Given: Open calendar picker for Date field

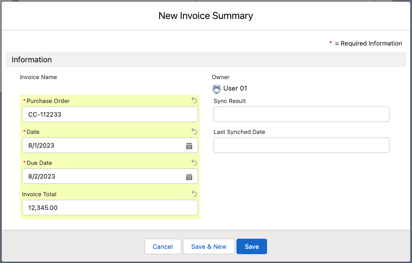Looking at the screenshot, I should pos(189,146).
